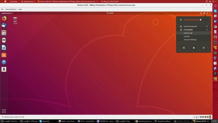The height and width of the screenshot is (123, 218).
Task: Choose Log Out in the system menu
Action: 193,36
